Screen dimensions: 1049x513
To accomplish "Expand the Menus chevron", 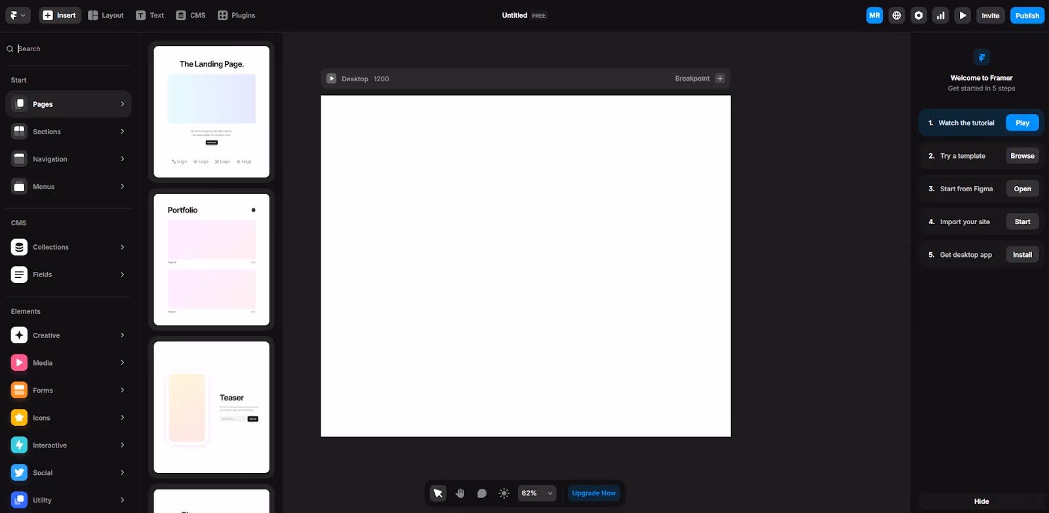I will (x=123, y=186).
